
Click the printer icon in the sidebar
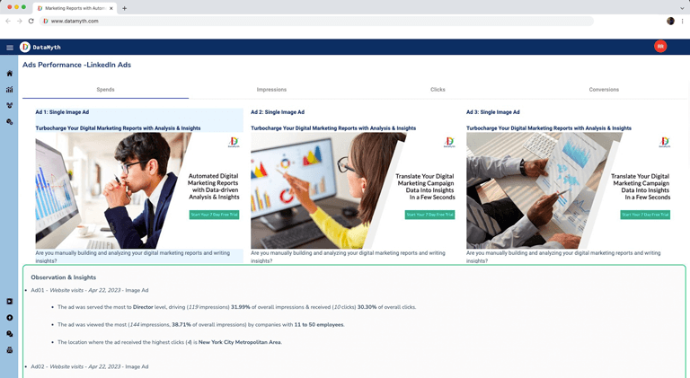coord(9,350)
